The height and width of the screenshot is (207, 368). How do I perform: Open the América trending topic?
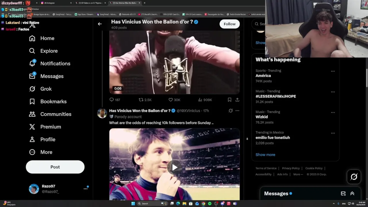click(263, 76)
